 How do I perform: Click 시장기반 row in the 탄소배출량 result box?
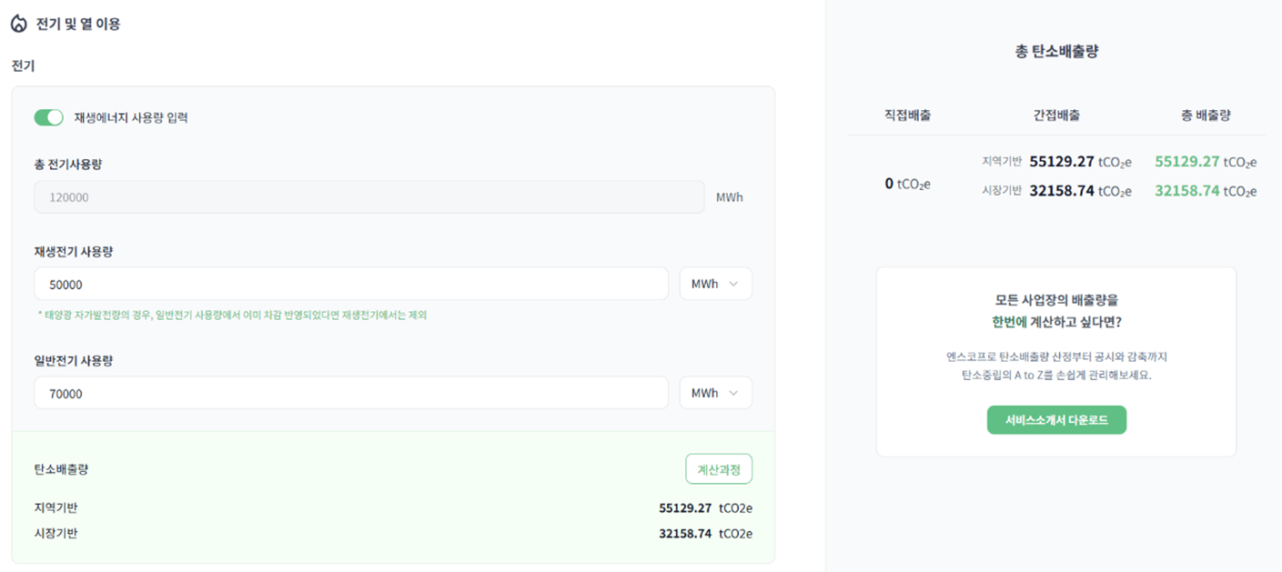click(x=56, y=534)
